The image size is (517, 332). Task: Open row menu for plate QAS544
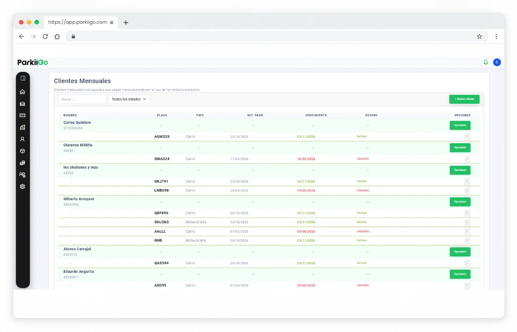pos(467,263)
